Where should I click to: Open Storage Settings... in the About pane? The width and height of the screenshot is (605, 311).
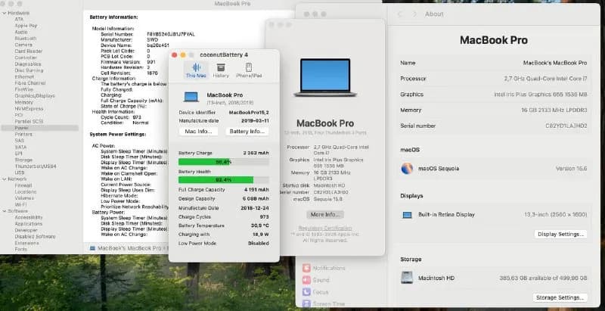click(560, 298)
